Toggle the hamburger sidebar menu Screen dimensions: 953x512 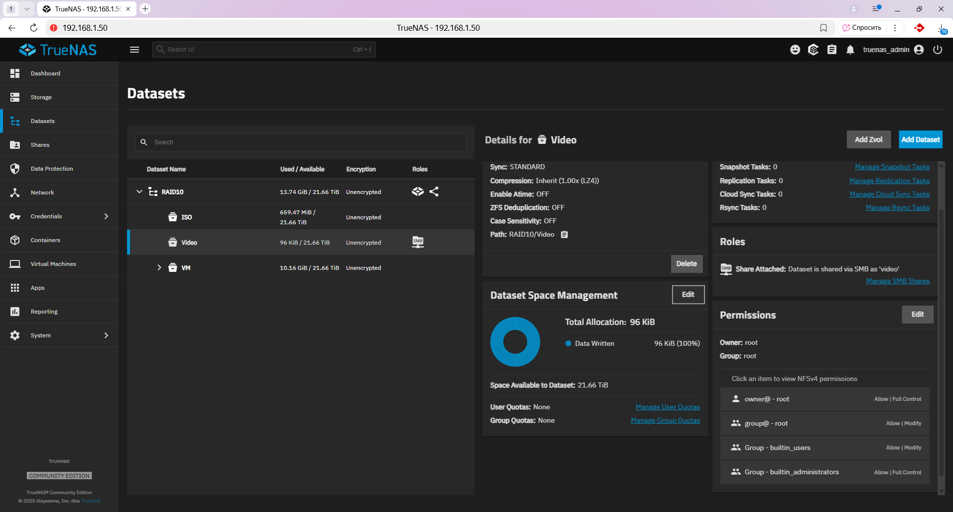[135, 50]
